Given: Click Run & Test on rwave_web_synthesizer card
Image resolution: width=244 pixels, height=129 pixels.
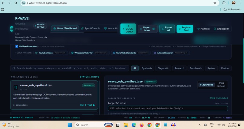Looking at the screenshot, I should tap(87, 105).
